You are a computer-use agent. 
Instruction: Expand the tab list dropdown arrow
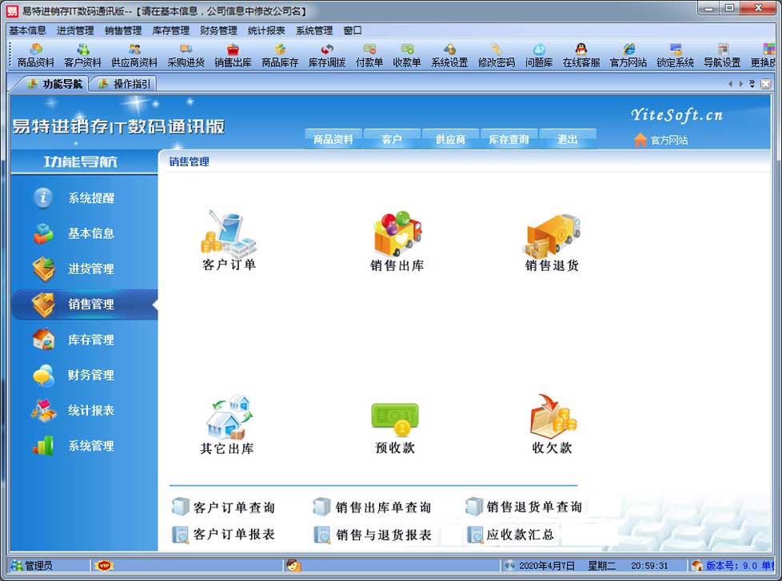click(x=752, y=84)
